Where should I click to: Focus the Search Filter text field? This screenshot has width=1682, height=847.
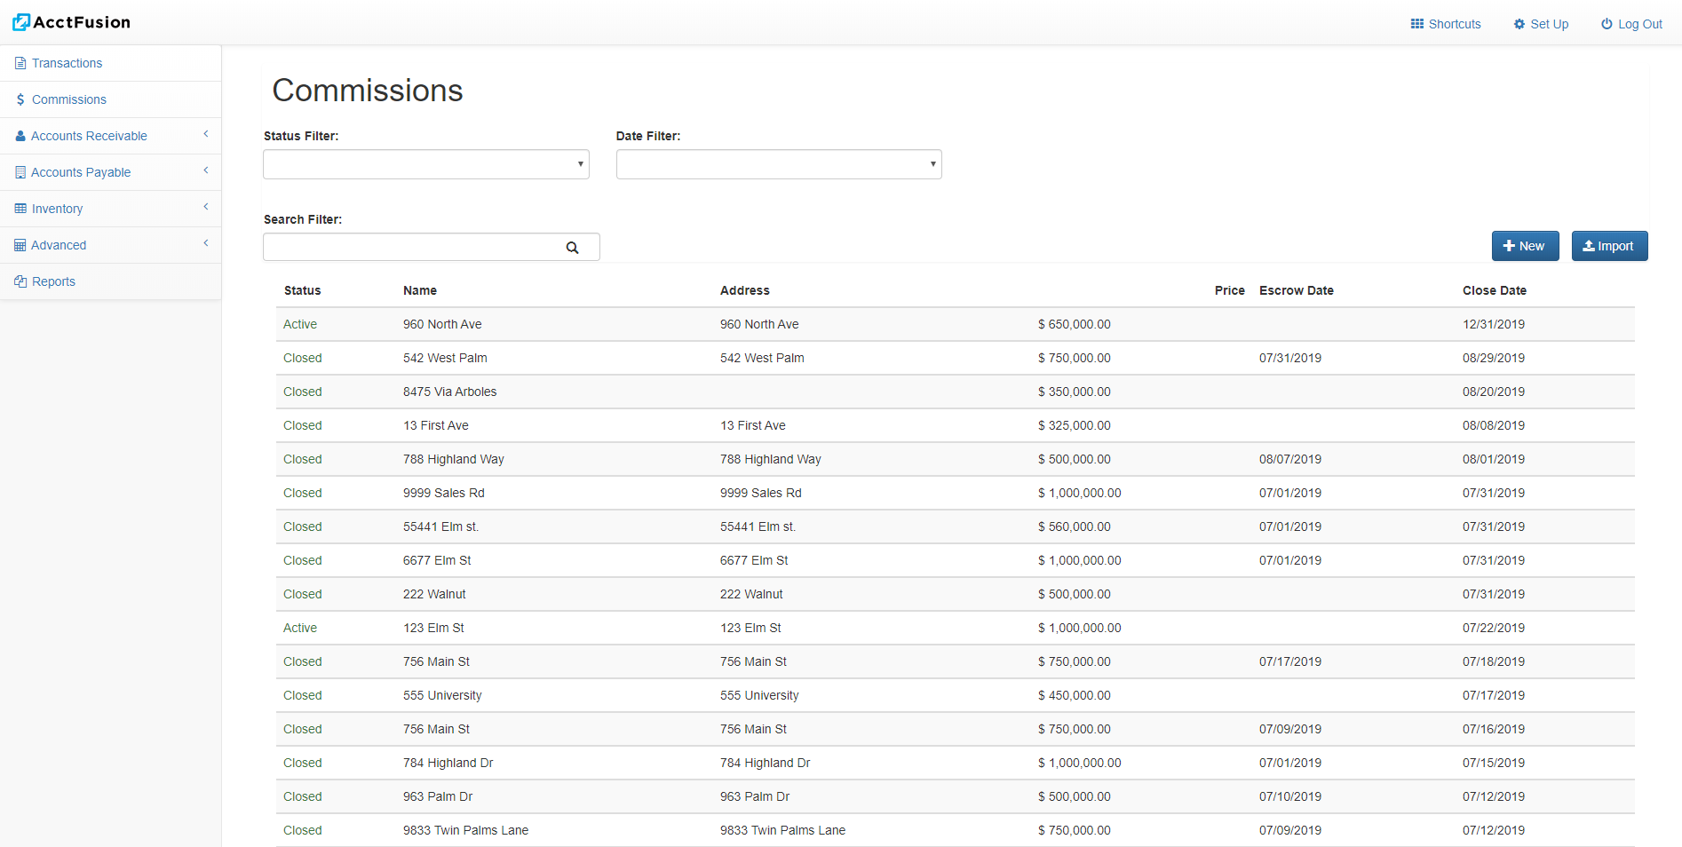[413, 247]
